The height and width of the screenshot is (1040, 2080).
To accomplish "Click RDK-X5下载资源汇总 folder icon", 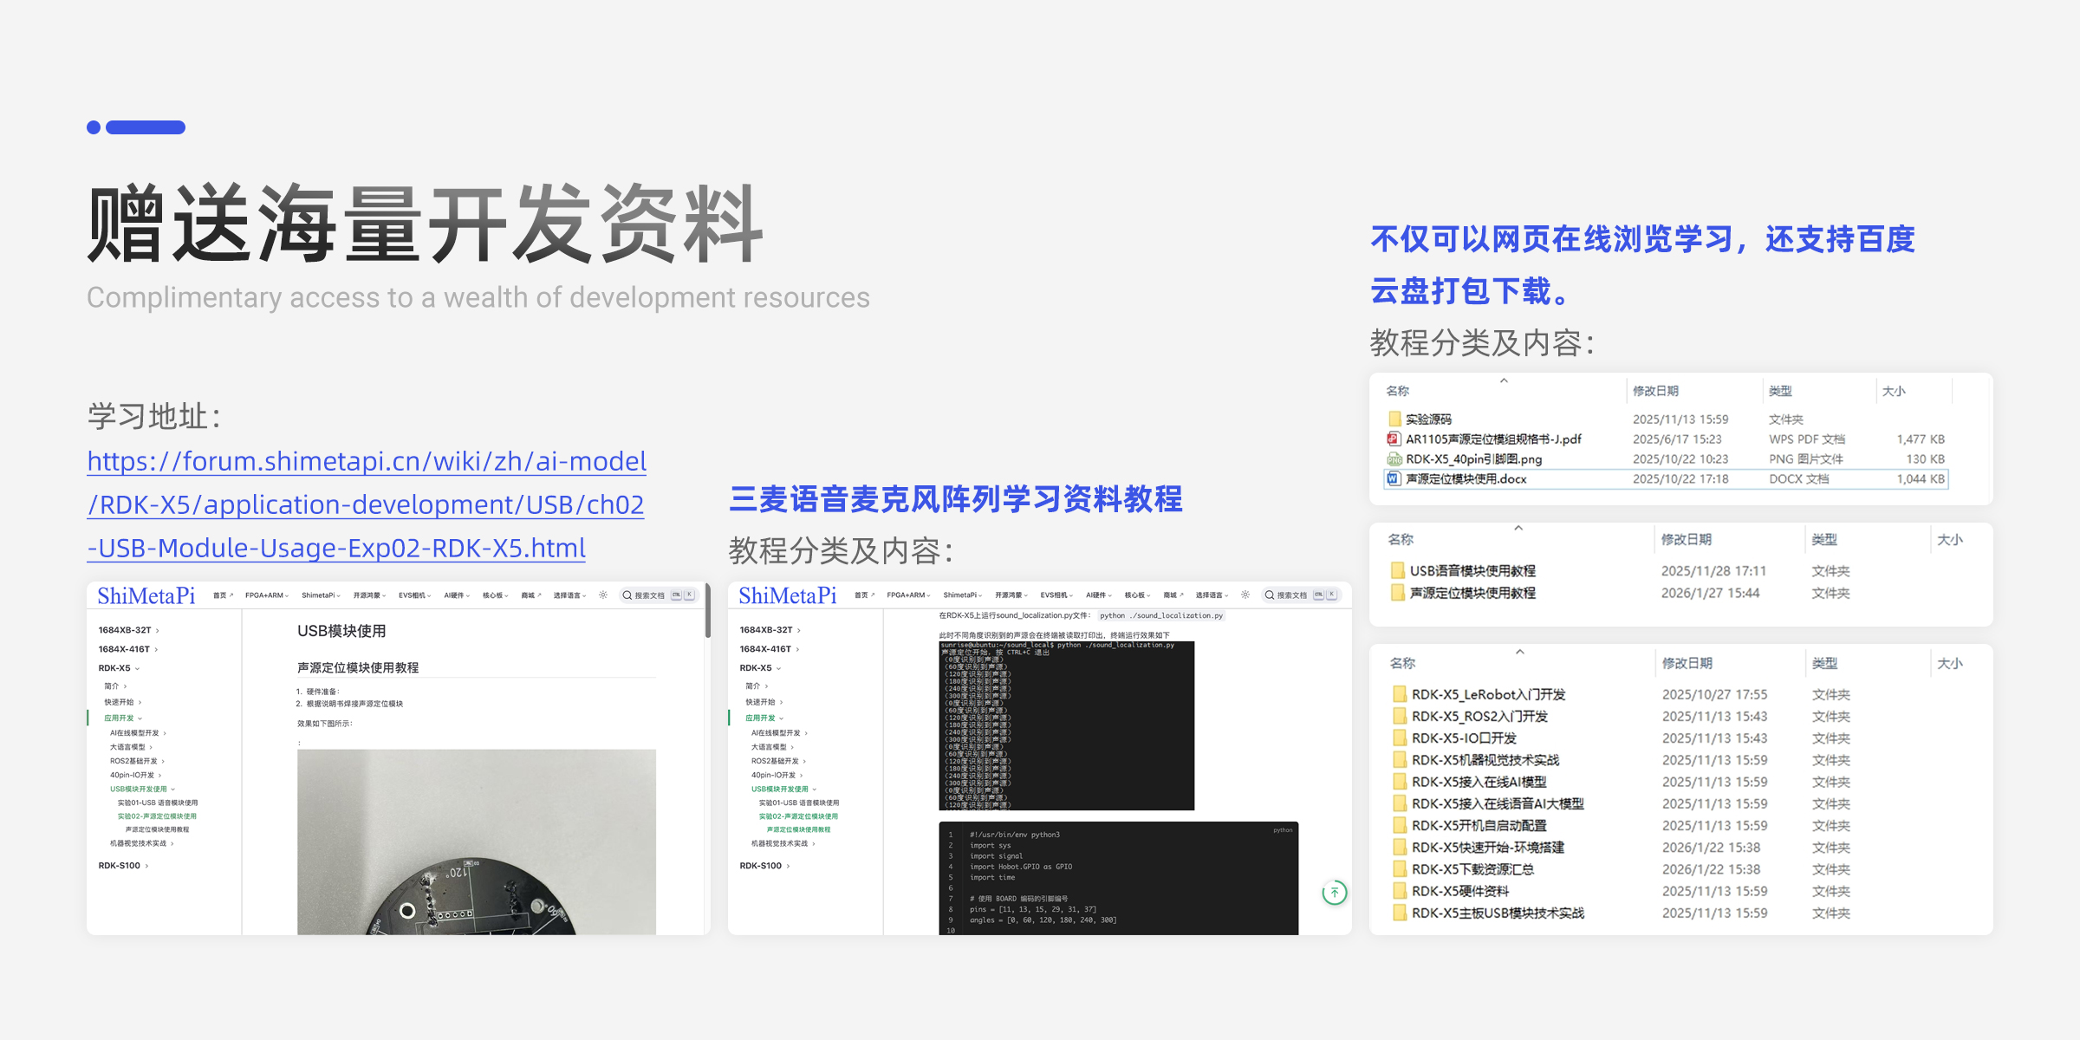I will (x=1400, y=868).
